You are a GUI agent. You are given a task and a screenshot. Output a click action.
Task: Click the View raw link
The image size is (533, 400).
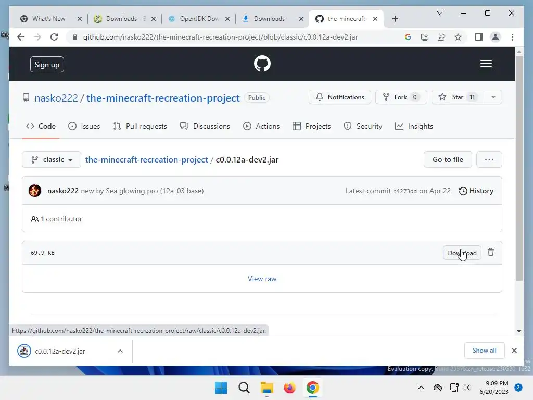(262, 279)
